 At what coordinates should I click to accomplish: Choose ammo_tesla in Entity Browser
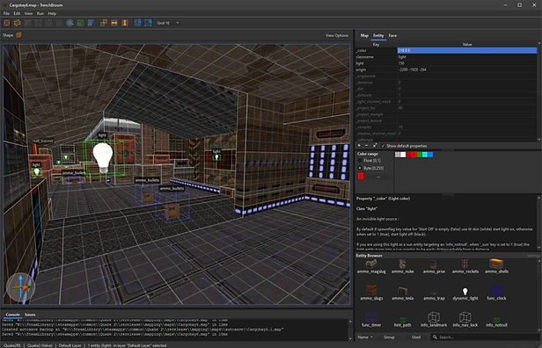point(403,293)
